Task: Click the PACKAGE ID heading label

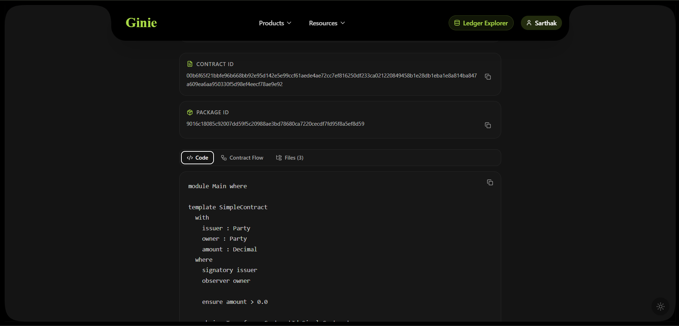Action: (x=213, y=112)
